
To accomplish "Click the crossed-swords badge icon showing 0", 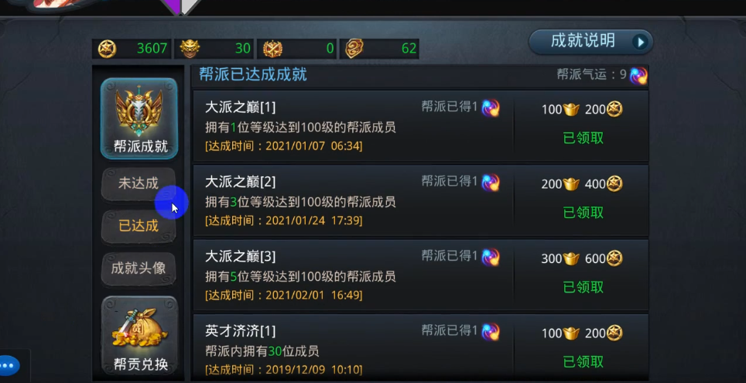I will click(x=272, y=49).
